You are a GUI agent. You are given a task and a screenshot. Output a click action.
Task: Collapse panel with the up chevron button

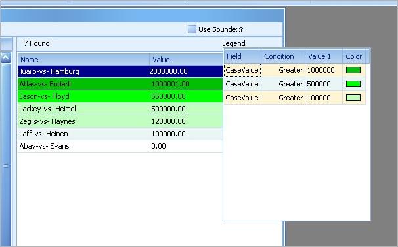point(6,58)
